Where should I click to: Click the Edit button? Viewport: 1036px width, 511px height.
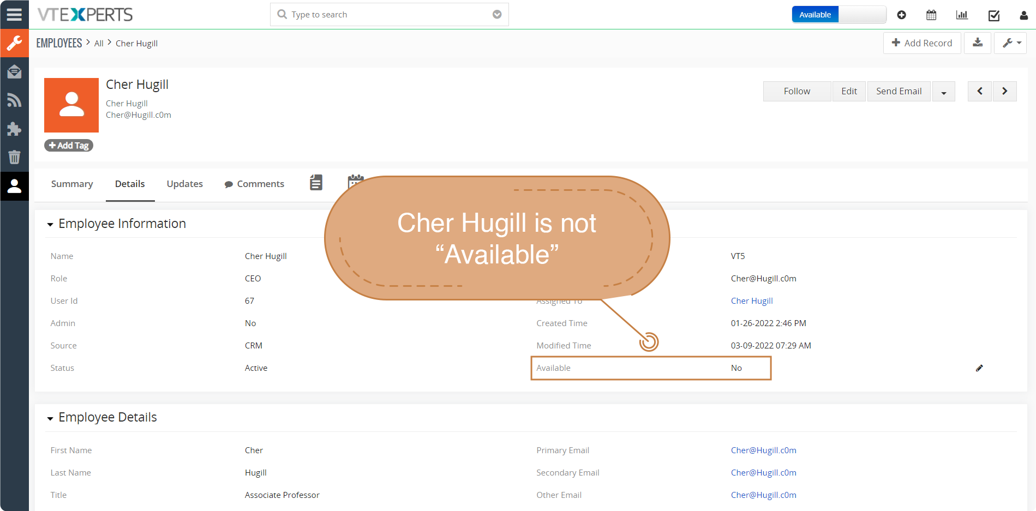849,91
